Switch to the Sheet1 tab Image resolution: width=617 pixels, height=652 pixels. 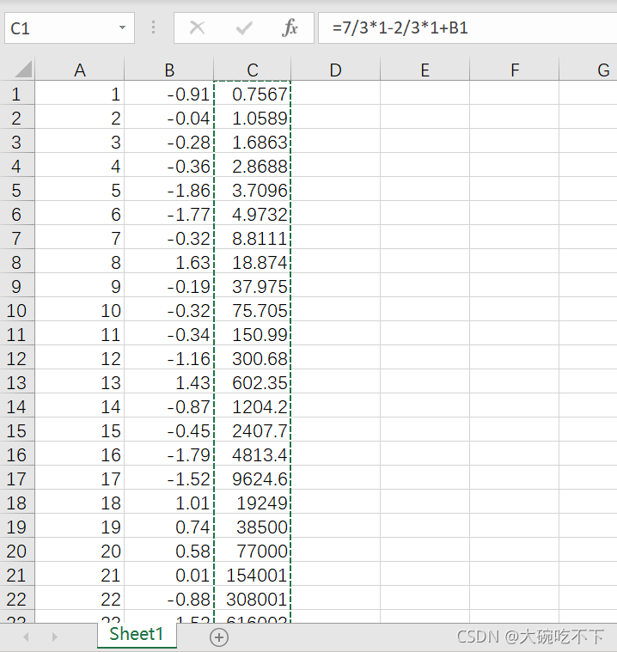click(x=137, y=634)
